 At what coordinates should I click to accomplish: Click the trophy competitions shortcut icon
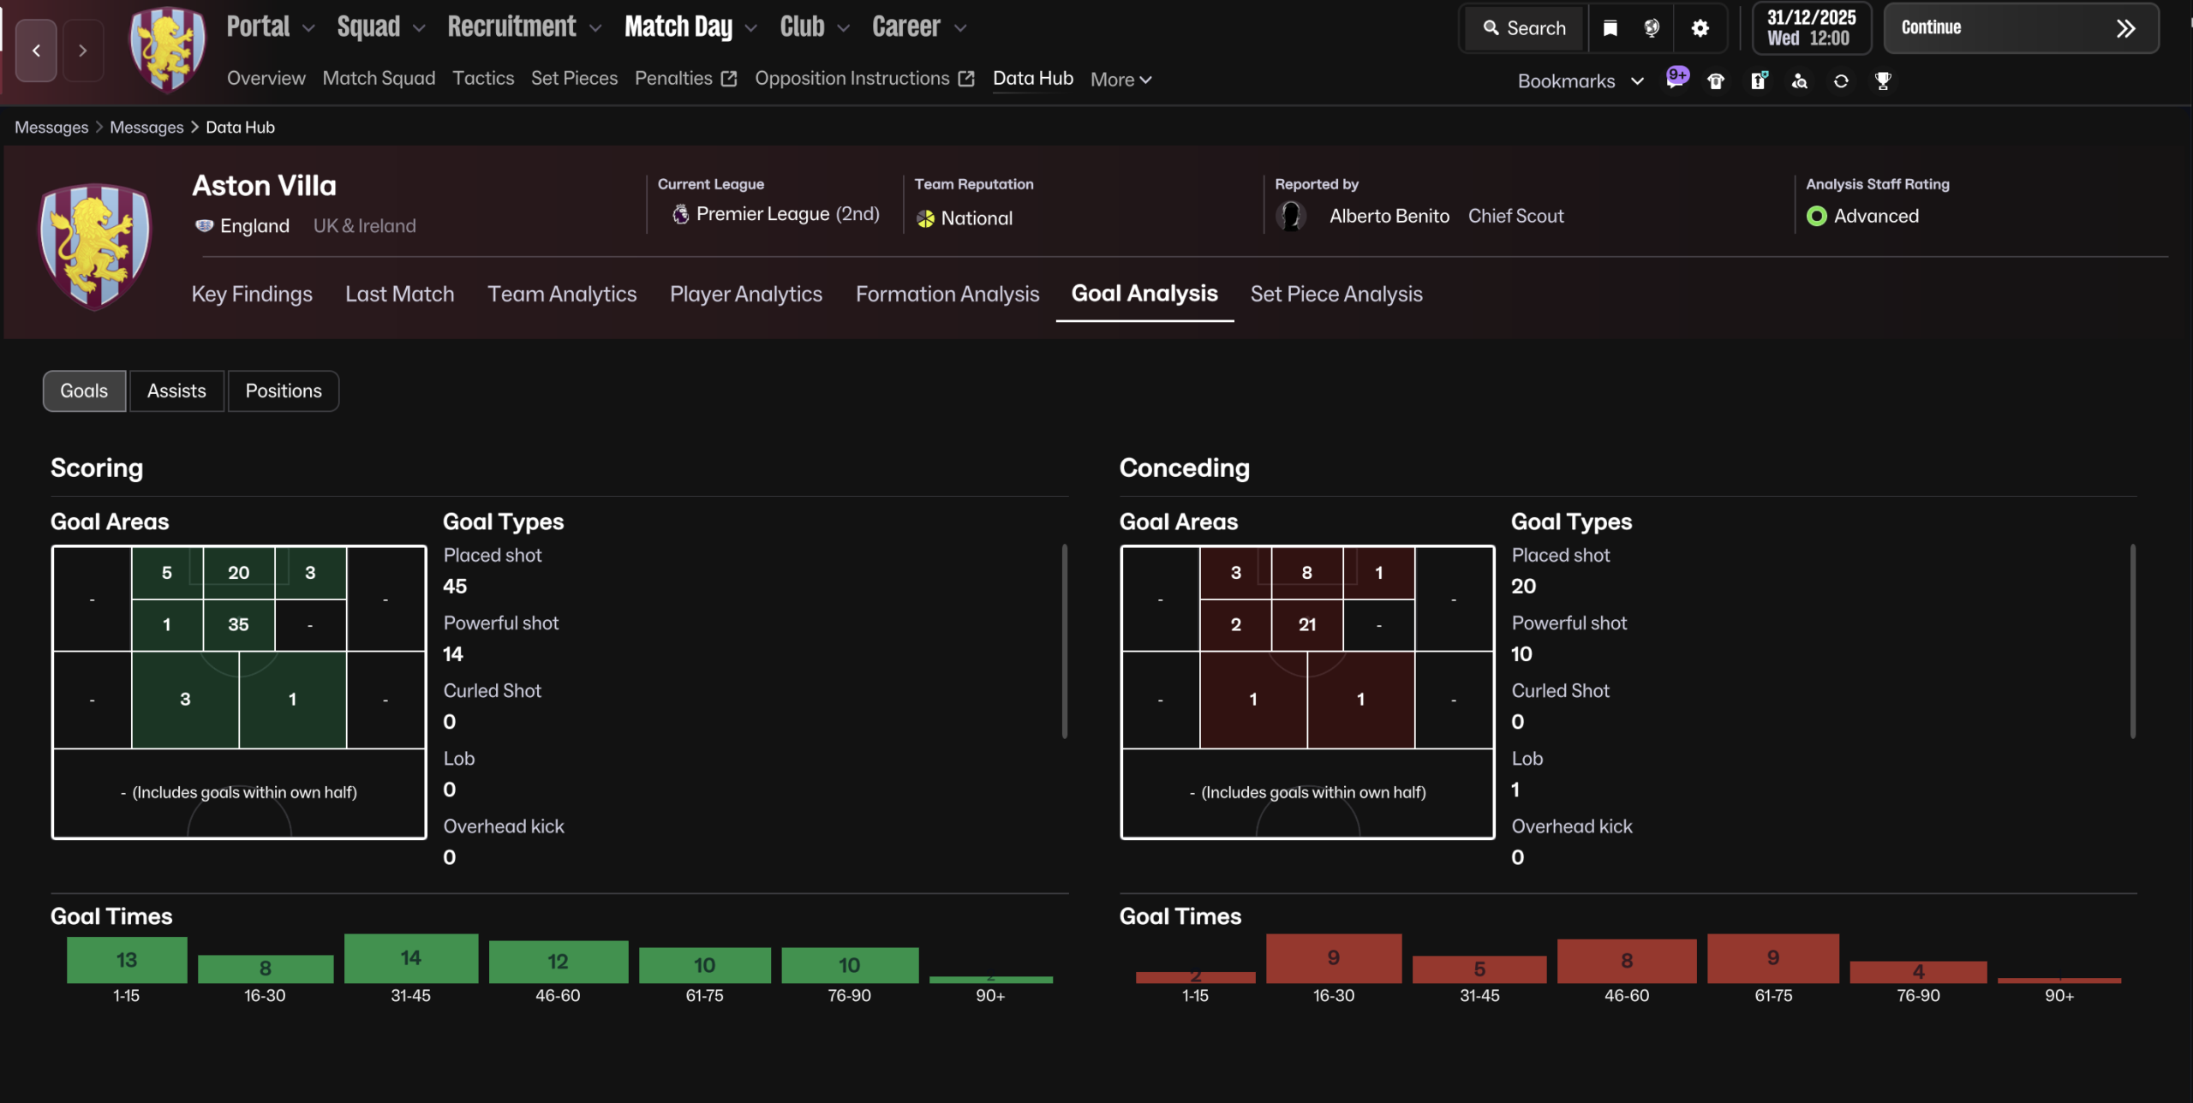[x=1883, y=81]
